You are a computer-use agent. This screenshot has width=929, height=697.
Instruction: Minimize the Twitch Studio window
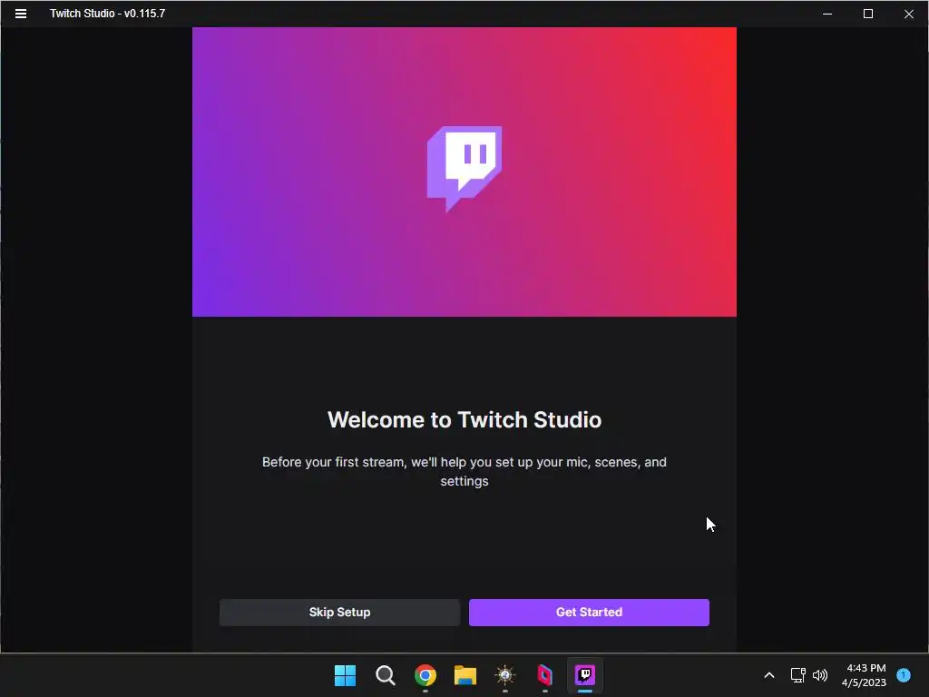point(827,14)
